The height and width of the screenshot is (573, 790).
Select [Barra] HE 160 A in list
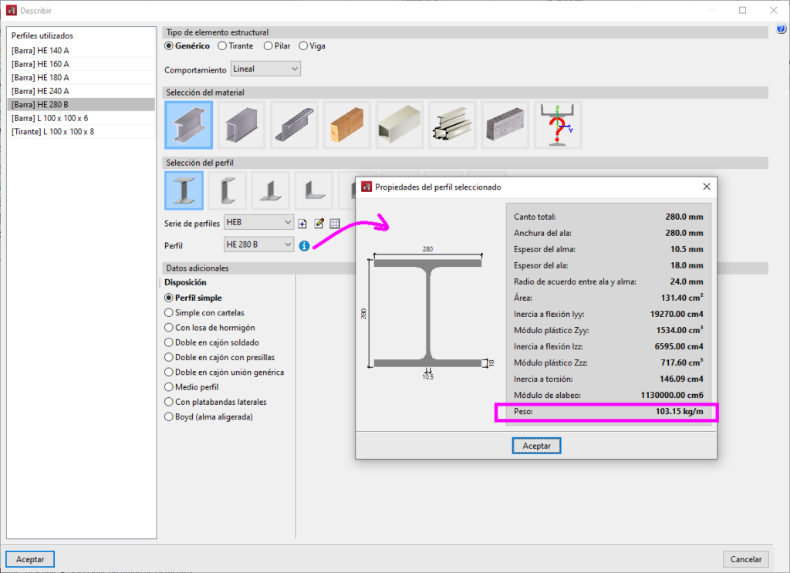click(x=80, y=64)
